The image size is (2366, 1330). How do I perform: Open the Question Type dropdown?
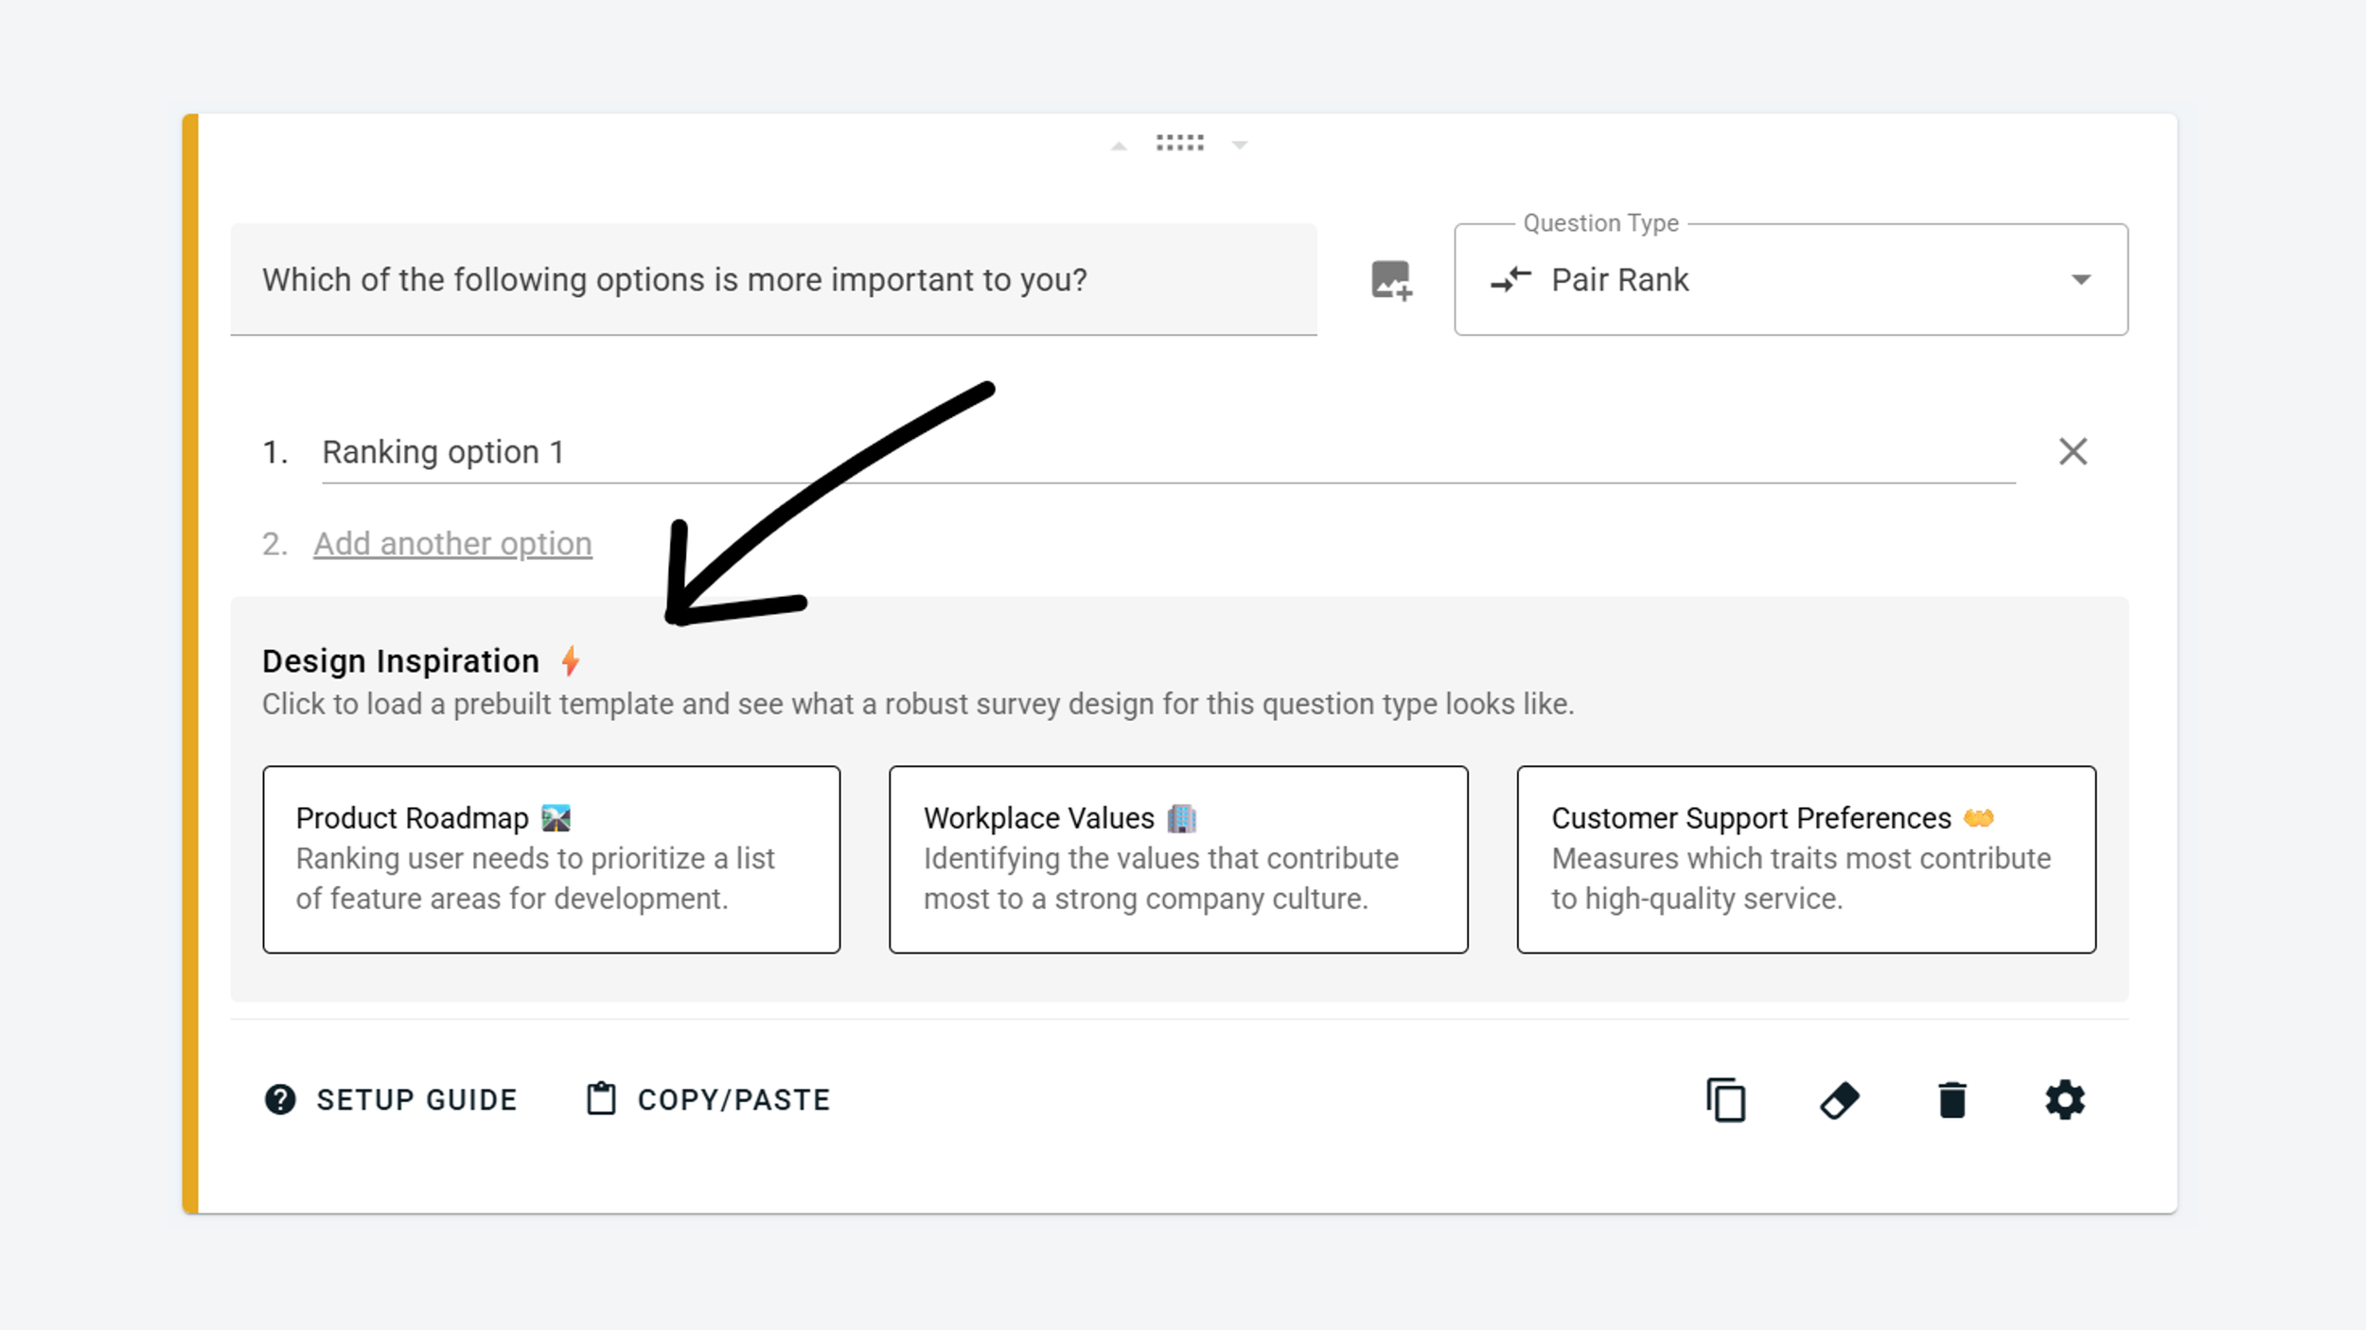1789,280
